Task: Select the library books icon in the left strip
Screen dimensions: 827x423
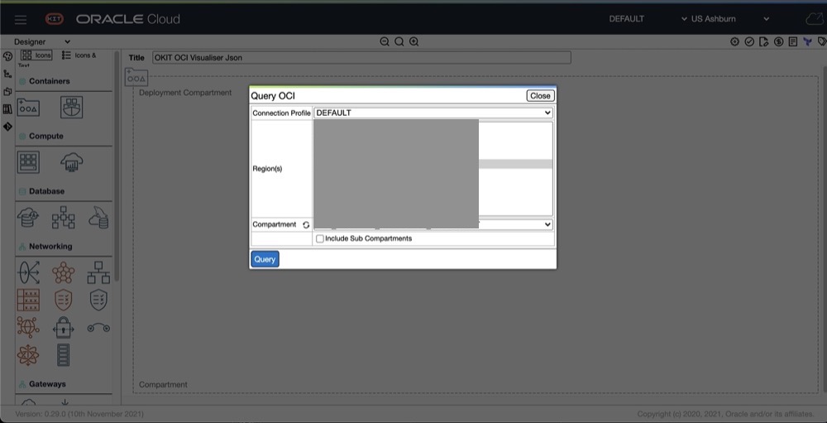Action: pos(7,108)
